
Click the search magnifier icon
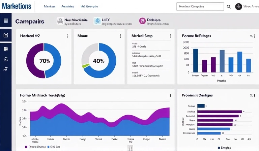point(229,7)
